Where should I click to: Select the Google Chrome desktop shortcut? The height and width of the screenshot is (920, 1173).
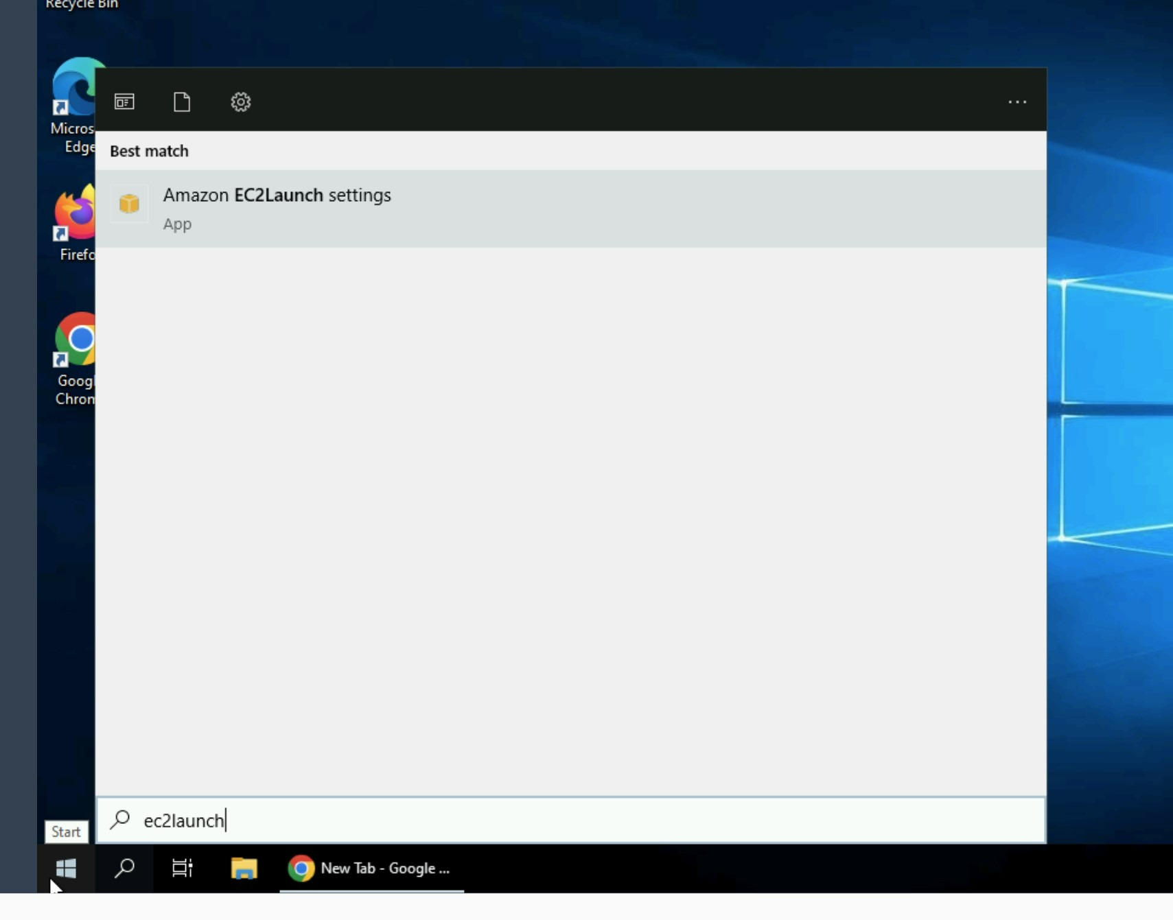point(75,359)
